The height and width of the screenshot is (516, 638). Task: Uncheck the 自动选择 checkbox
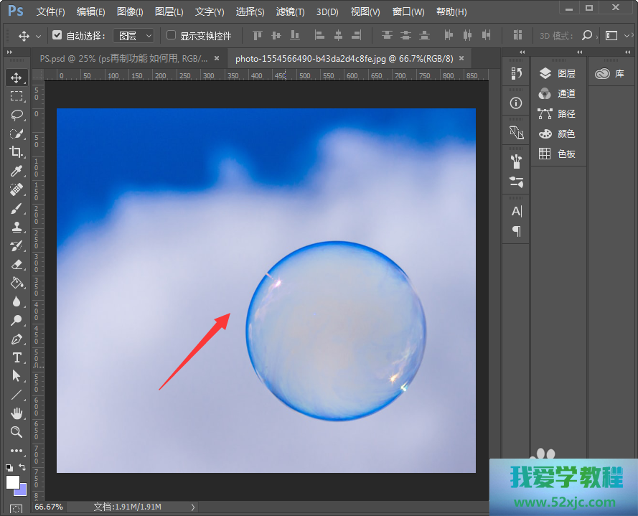coord(57,35)
